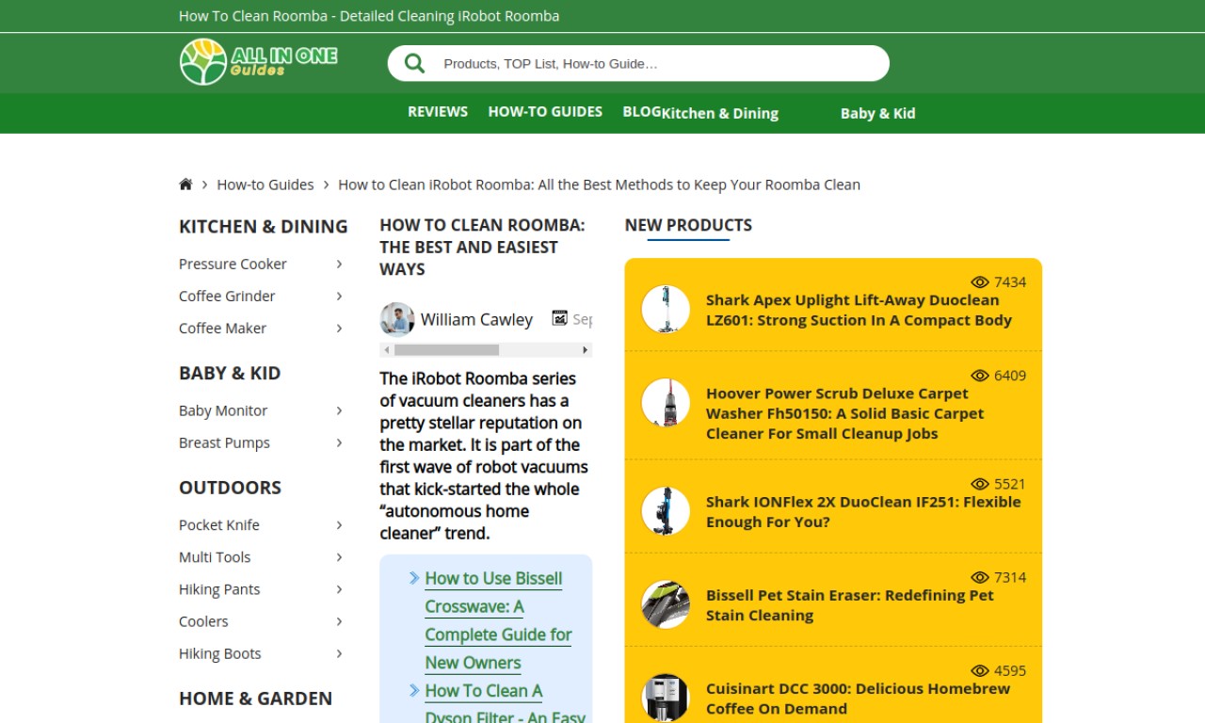Open Shark IONFlex product thumbnail
The image size is (1205, 723).
pos(666,511)
